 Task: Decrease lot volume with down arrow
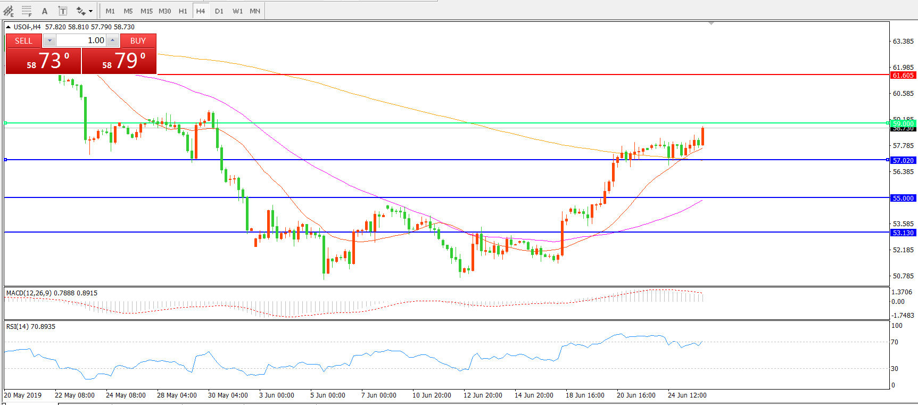49,40
